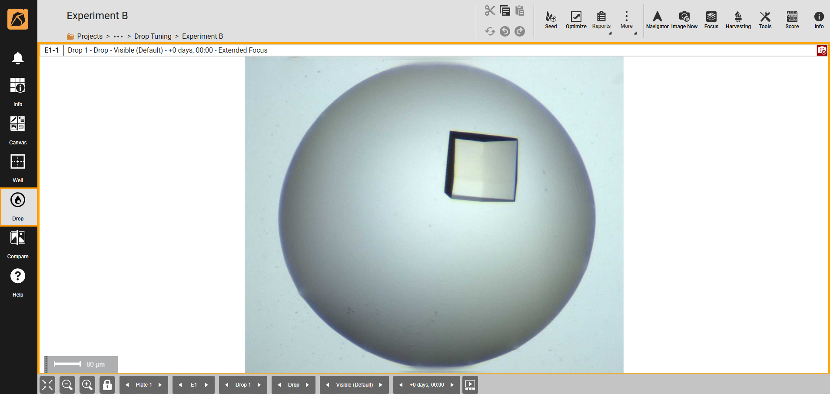This screenshot has height=394, width=830.
Task: Toggle the slideshow play button
Action: point(470,385)
